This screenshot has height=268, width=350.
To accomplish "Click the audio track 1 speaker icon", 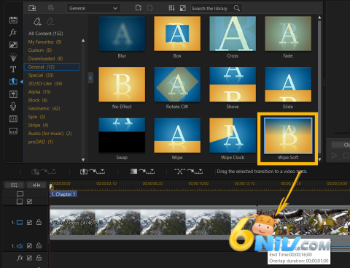I will coord(20,246).
